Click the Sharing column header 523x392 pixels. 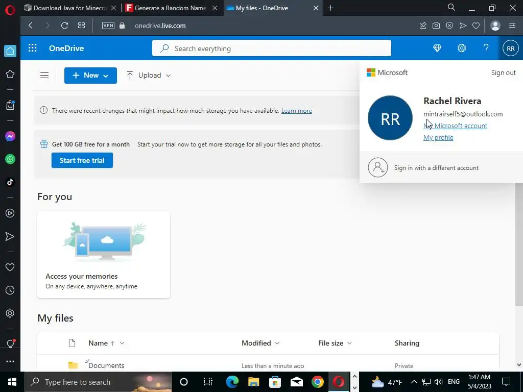pyautogui.click(x=407, y=344)
